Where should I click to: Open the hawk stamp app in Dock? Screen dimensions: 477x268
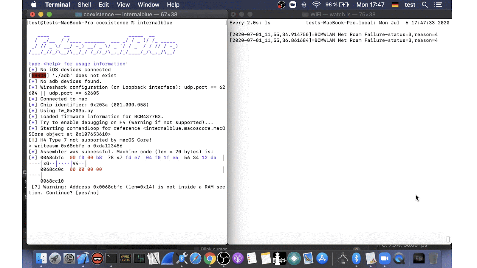tap(308, 258)
